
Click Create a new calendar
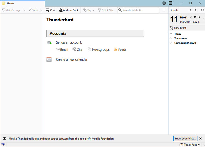(72, 60)
